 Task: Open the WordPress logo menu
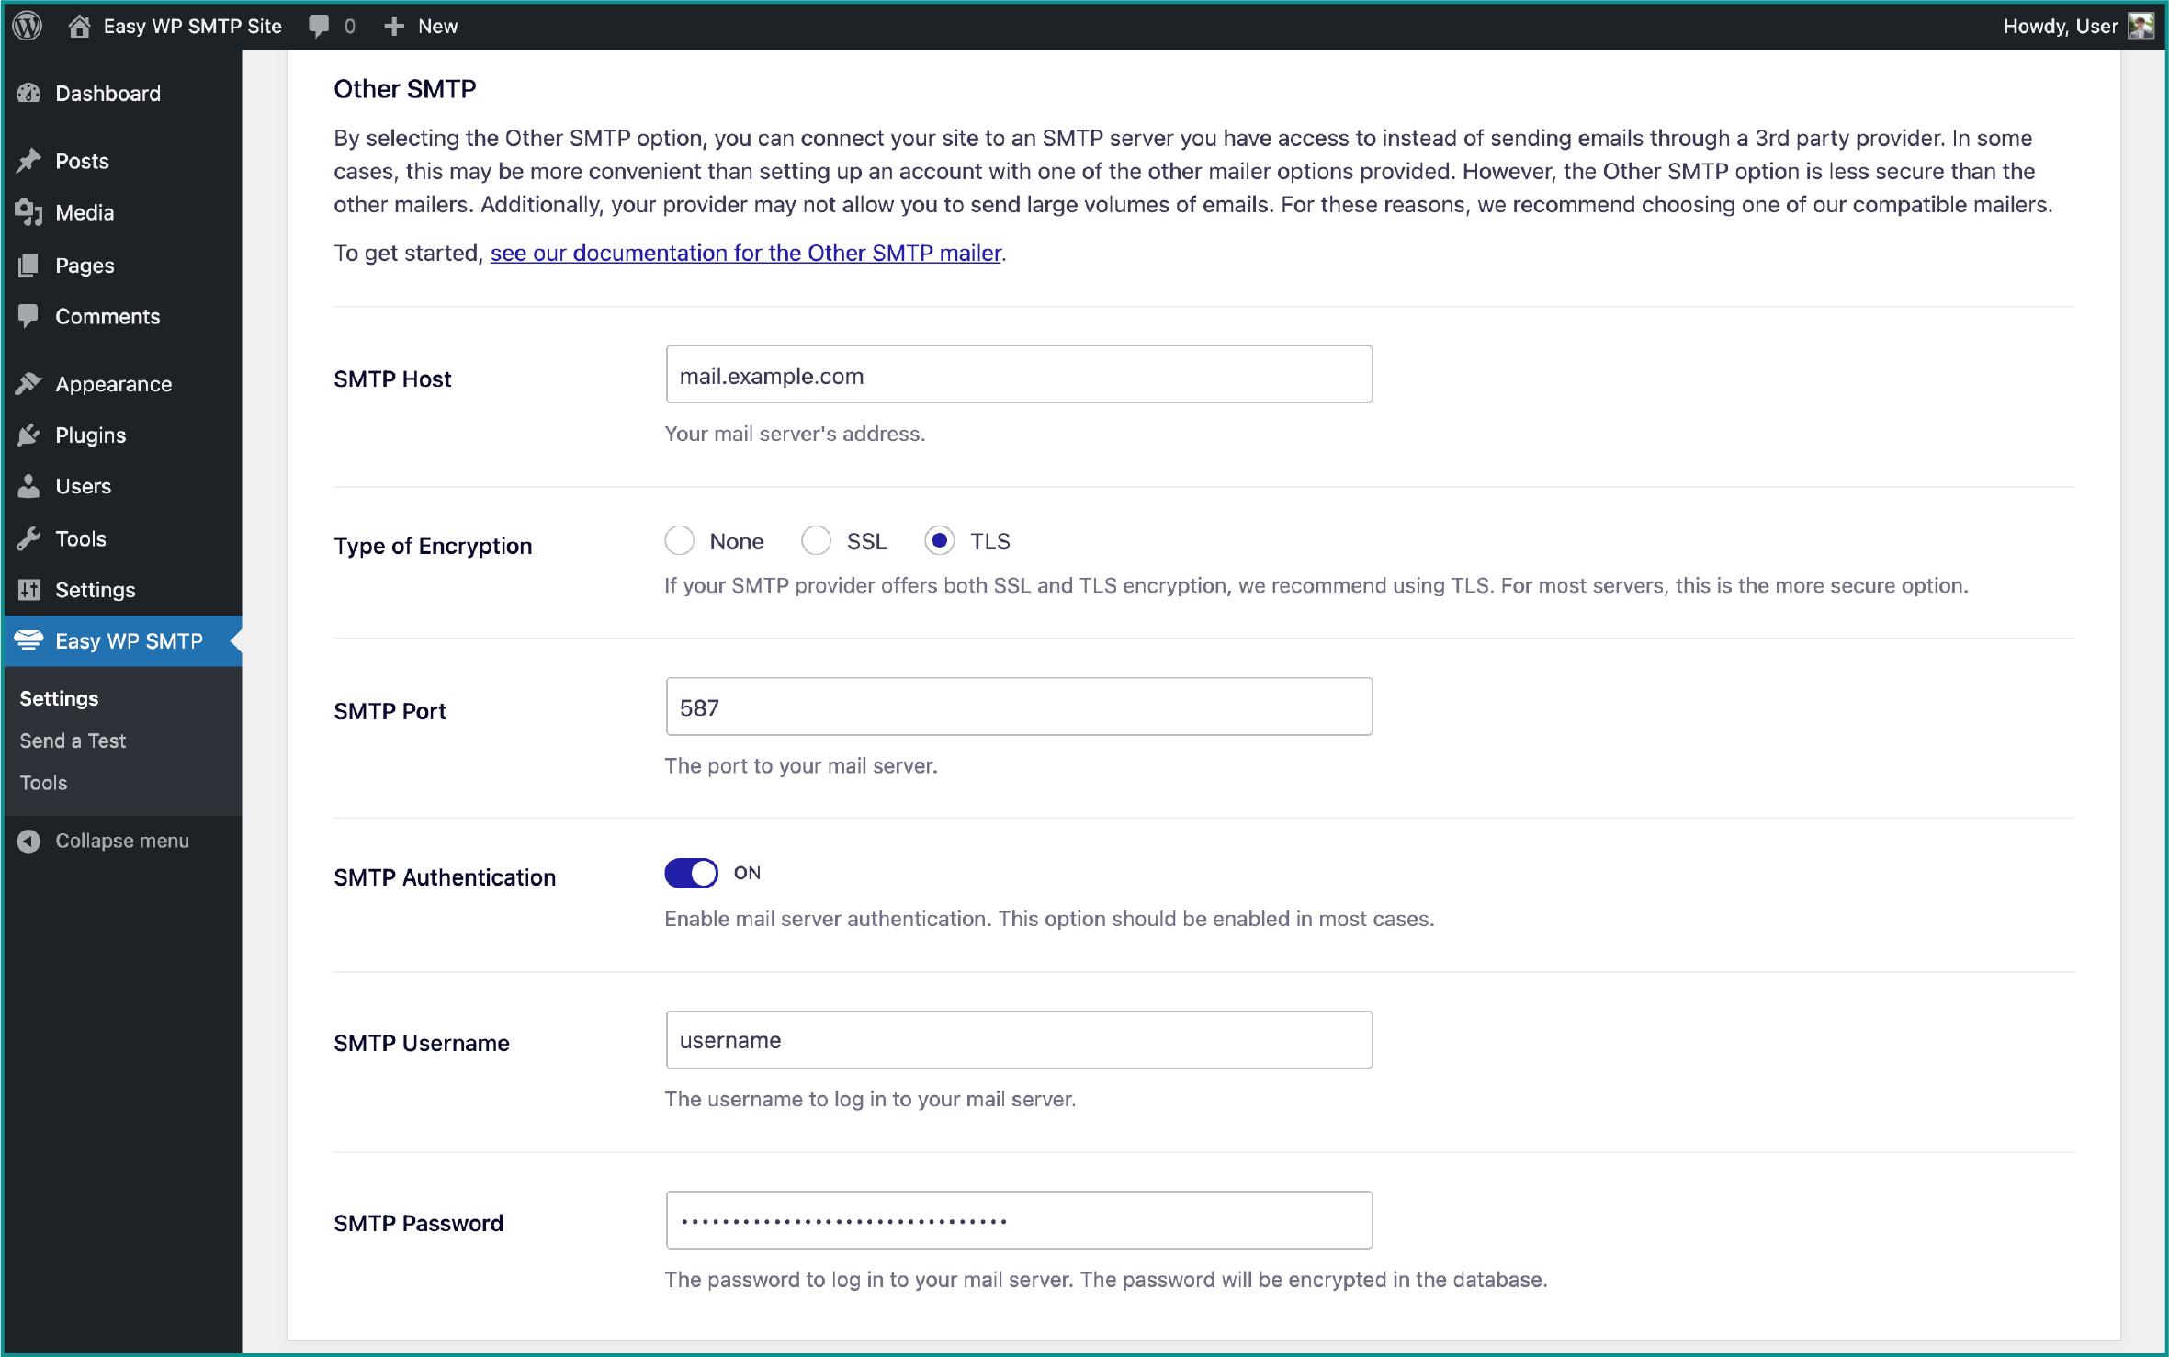point(27,25)
